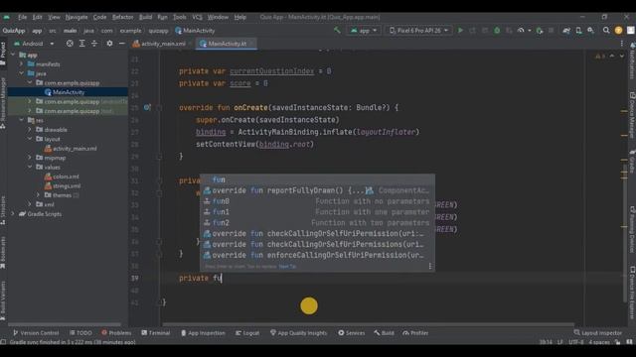Open the editor tabs three-dots menu
Screen dimensions: 636x357
tap(622, 44)
